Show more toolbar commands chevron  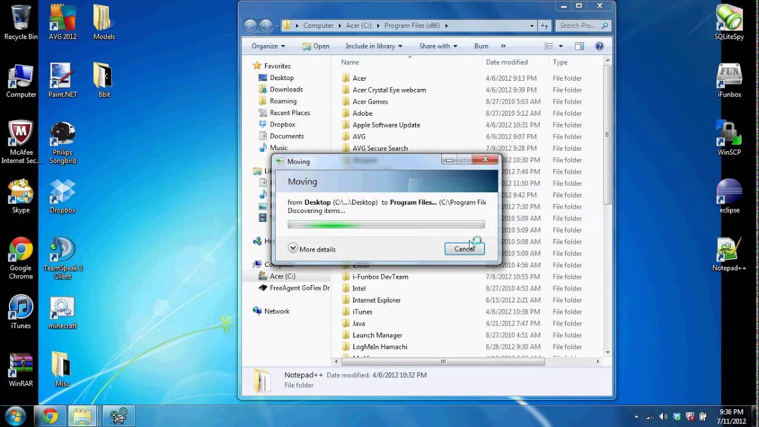tap(503, 46)
